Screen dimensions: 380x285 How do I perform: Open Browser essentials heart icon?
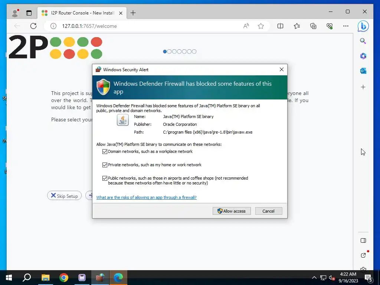click(x=330, y=26)
